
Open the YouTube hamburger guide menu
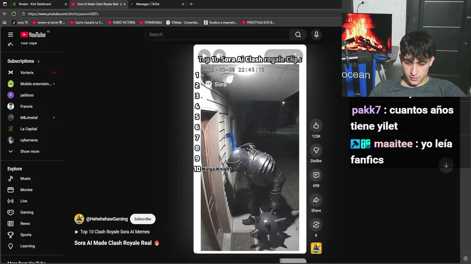pyautogui.click(x=11, y=34)
